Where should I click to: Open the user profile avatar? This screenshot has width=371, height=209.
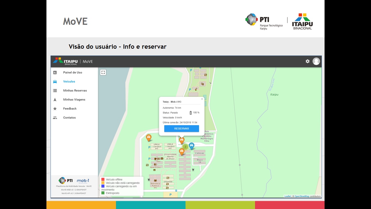tap(316, 61)
